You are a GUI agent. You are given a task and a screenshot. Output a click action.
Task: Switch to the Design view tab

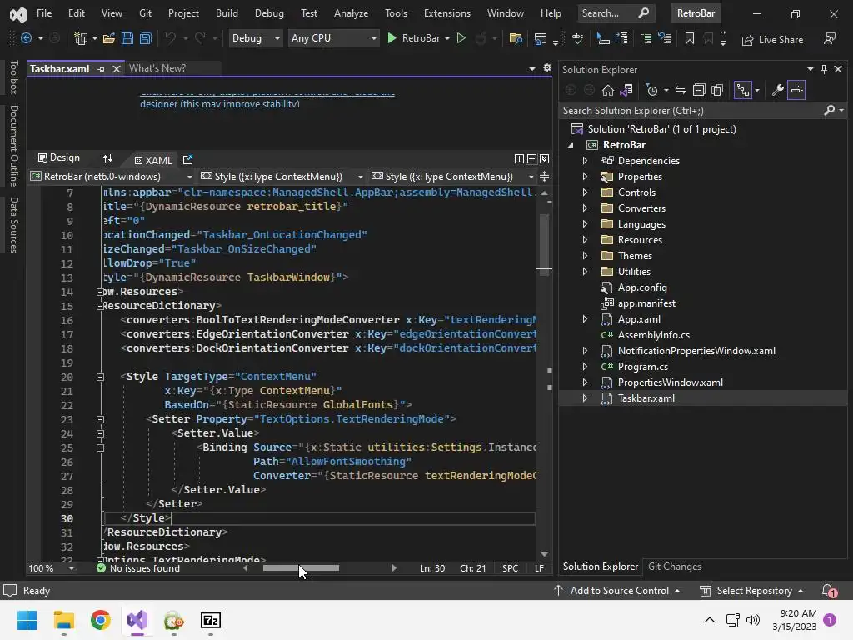coord(59,157)
